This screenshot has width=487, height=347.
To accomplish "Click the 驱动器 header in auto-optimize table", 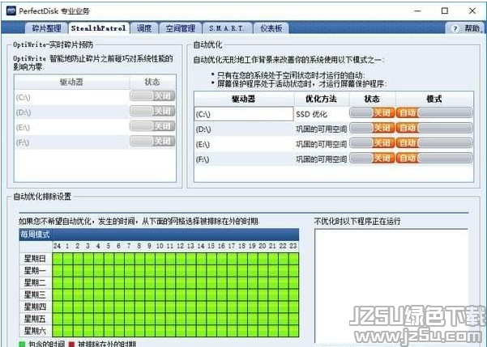I will pos(243,99).
